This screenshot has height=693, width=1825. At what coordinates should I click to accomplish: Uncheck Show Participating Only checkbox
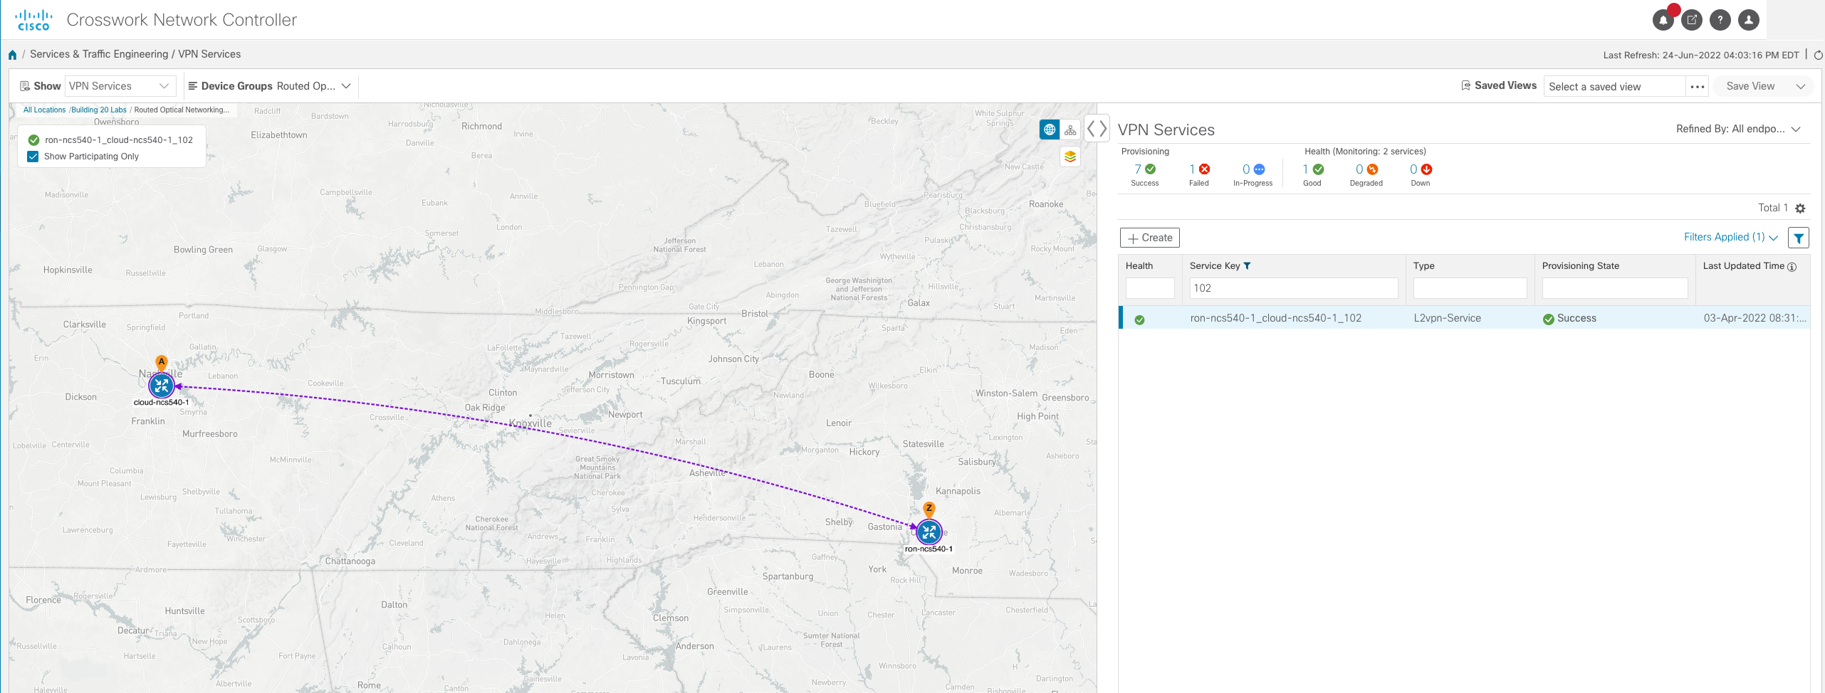[x=33, y=157]
